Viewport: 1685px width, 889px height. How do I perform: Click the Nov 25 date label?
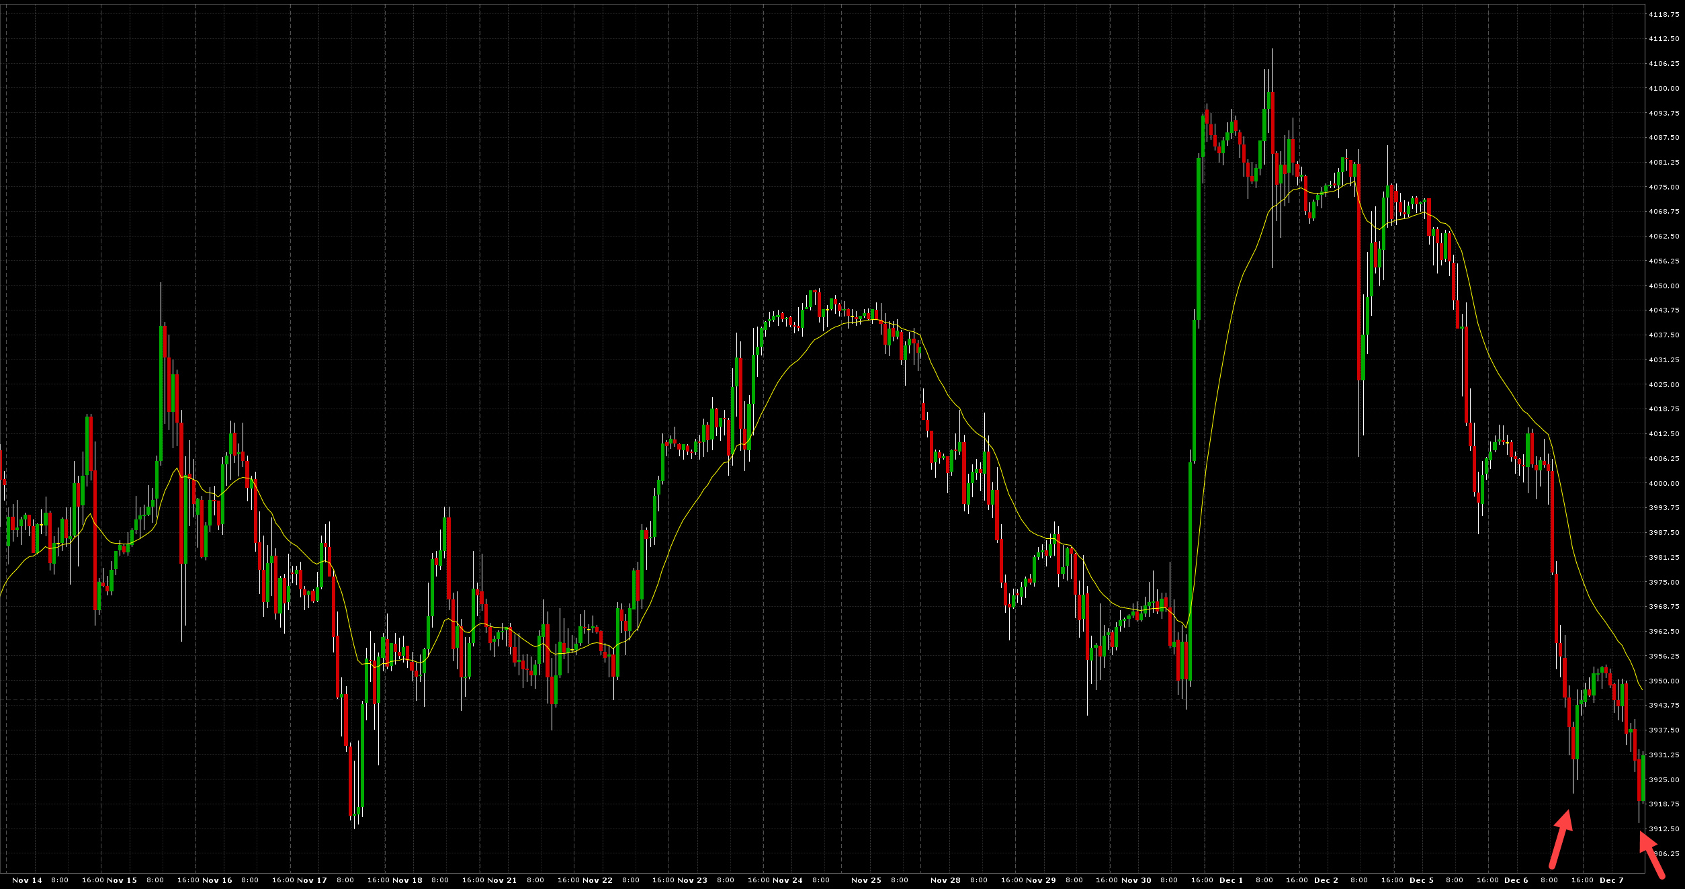pyautogui.click(x=866, y=880)
